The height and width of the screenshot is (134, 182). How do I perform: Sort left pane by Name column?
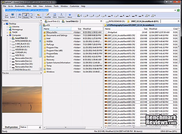[57, 29]
